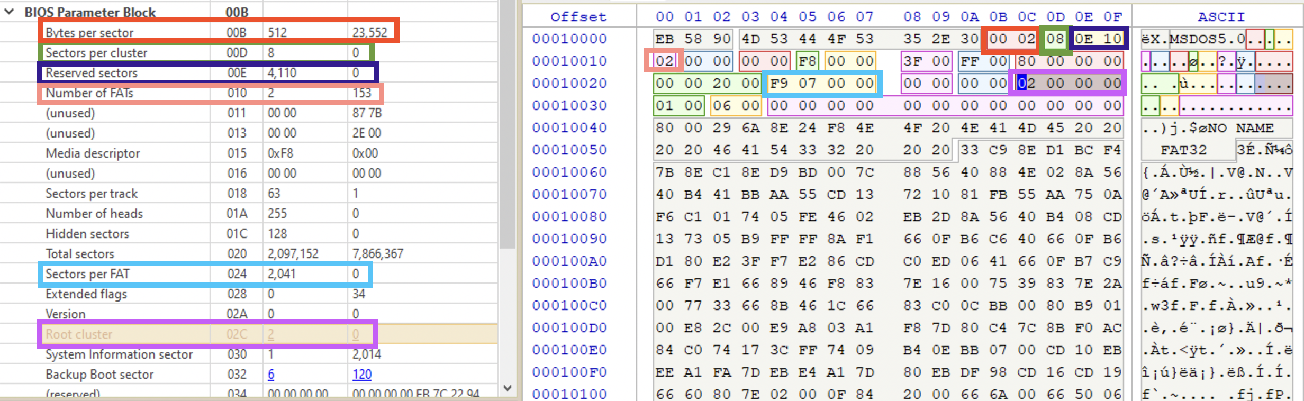
Task: Click offset row 00010000
Action: [569, 39]
